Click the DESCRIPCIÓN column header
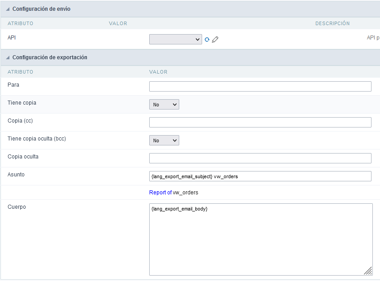This screenshot has height=281, width=380. (x=332, y=23)
